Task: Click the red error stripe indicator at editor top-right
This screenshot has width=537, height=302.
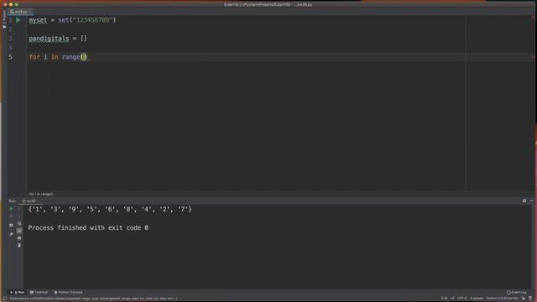Action: pos(534,17)
